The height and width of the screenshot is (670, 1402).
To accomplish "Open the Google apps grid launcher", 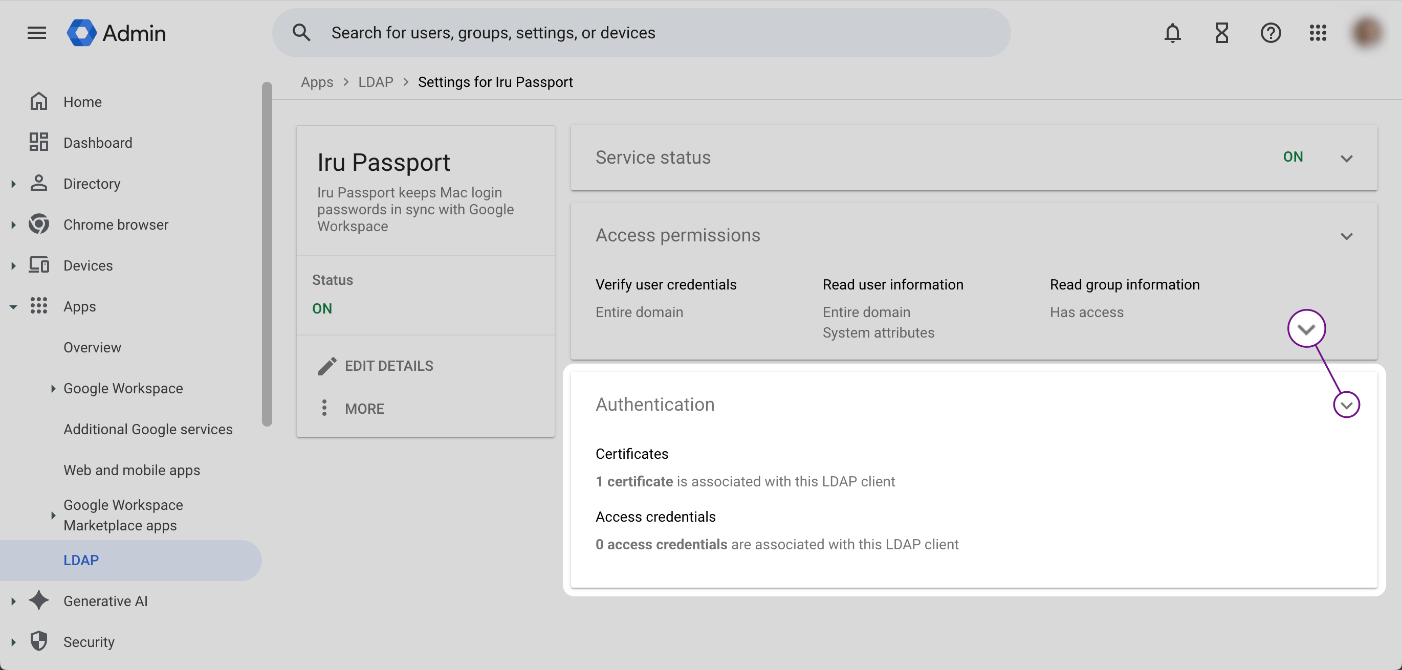I will coord(1318,33).
